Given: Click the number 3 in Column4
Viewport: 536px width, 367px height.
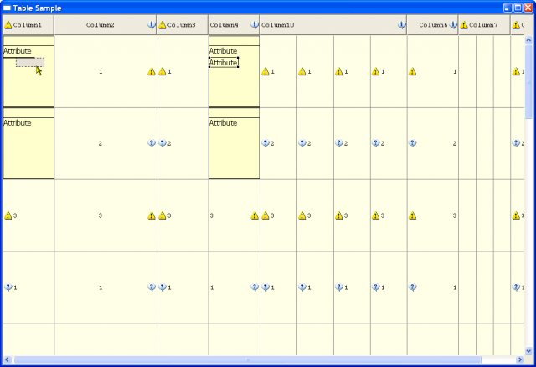Looking at the screenshot, I should [x=212, y=215].
